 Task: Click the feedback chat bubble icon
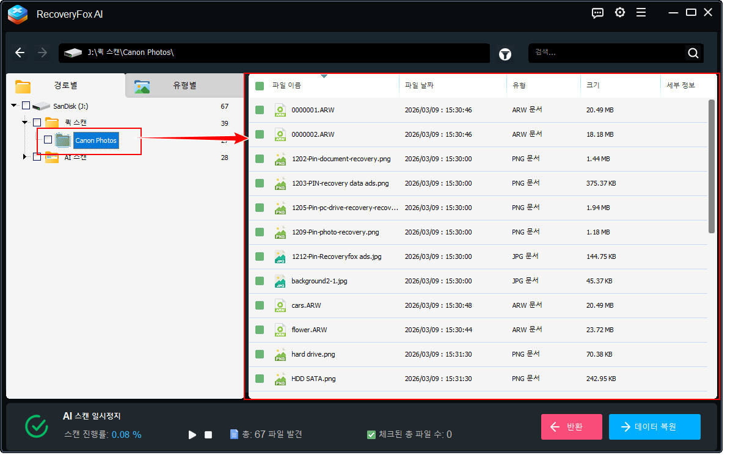pos(597,12)
